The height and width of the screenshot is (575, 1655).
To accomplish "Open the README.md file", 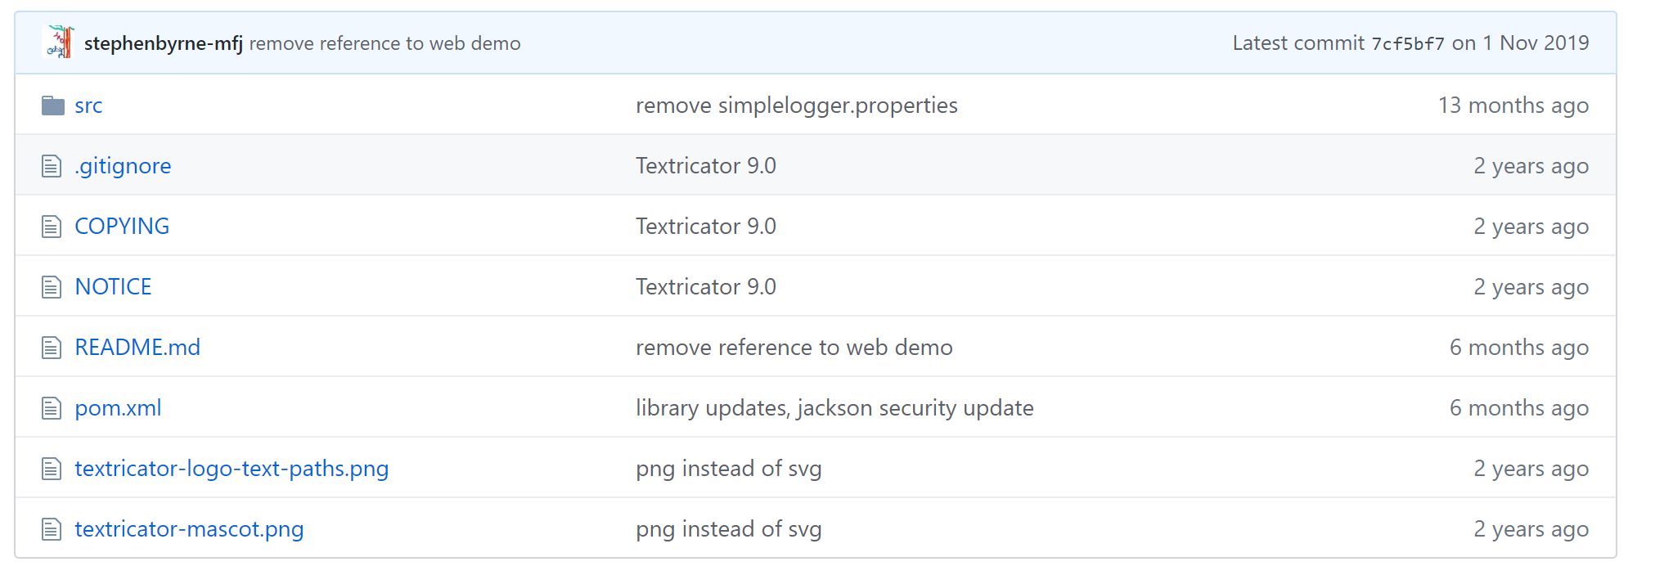I will tap(137, 347).
